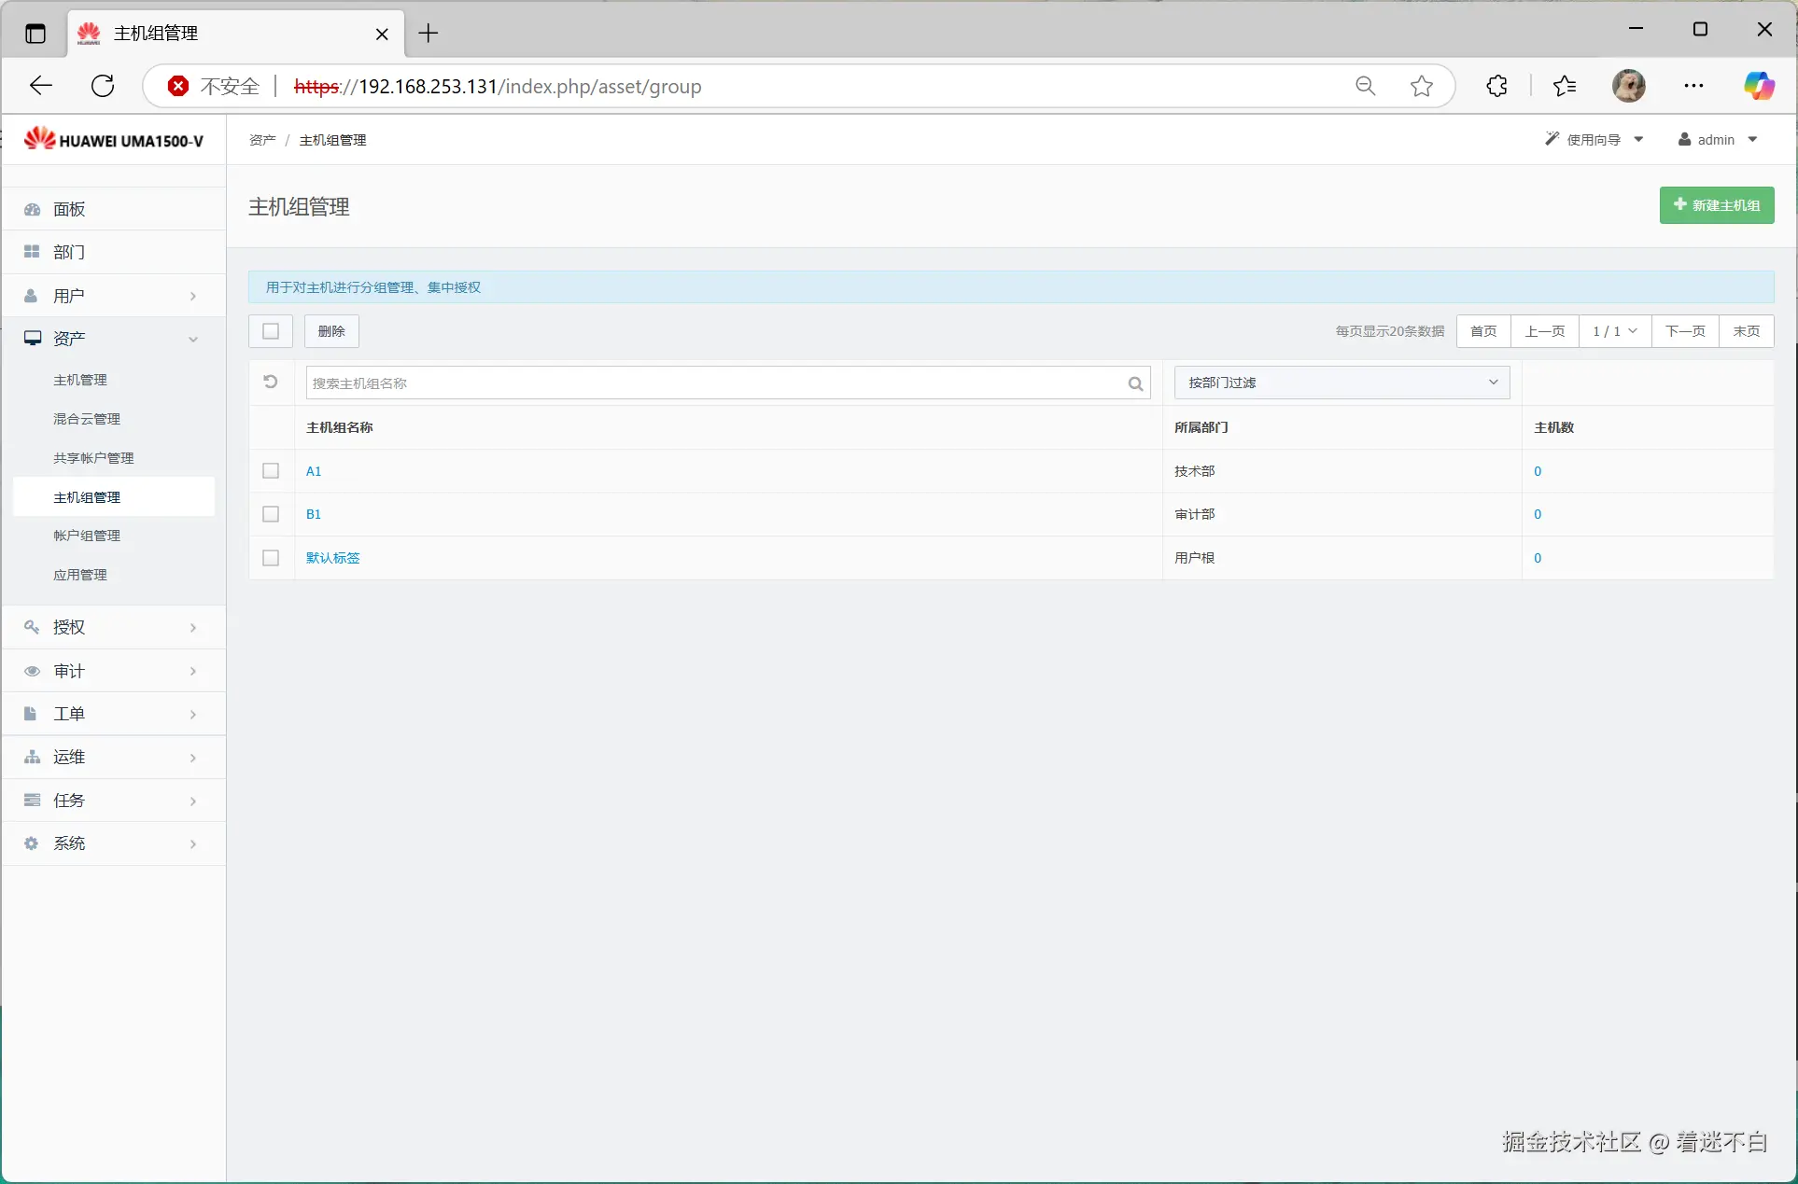Click the refresh icon beside the search box

click(271, 383)
